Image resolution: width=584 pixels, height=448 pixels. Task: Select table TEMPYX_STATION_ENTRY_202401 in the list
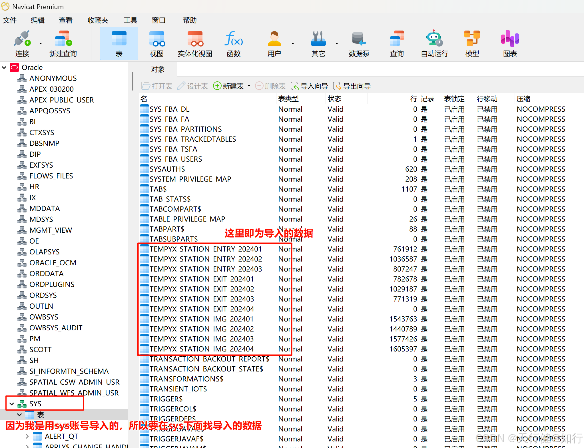tap(205, 249)
